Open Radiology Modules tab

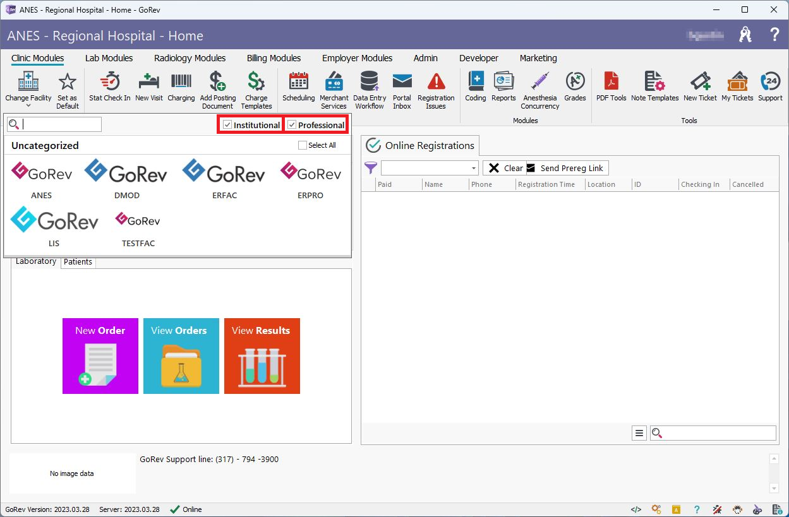click(190, 58)
